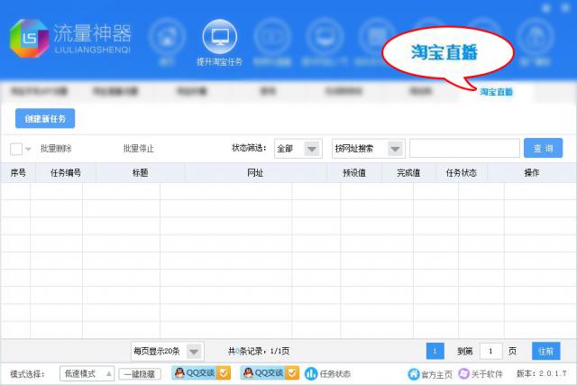This screenshot has width=577, height=385.
Task: Open the 关于软件 icon link
Action: (x=463, y=373)
